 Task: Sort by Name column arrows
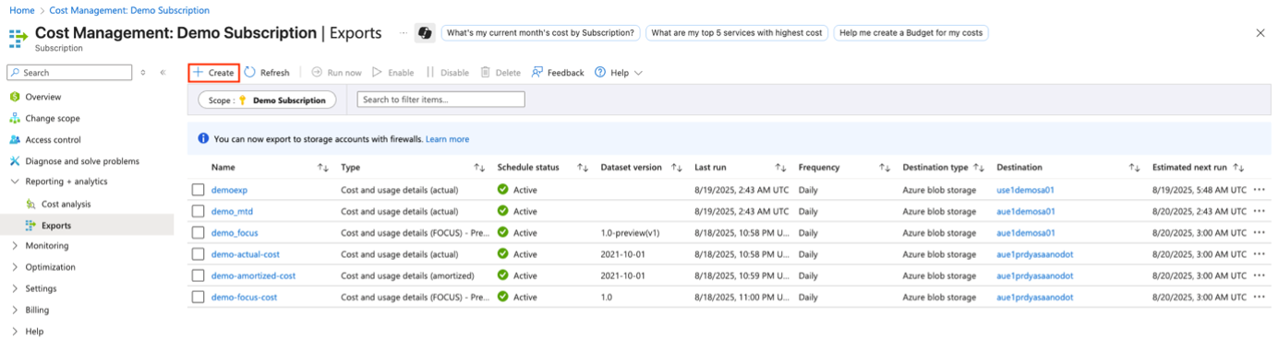323,168
